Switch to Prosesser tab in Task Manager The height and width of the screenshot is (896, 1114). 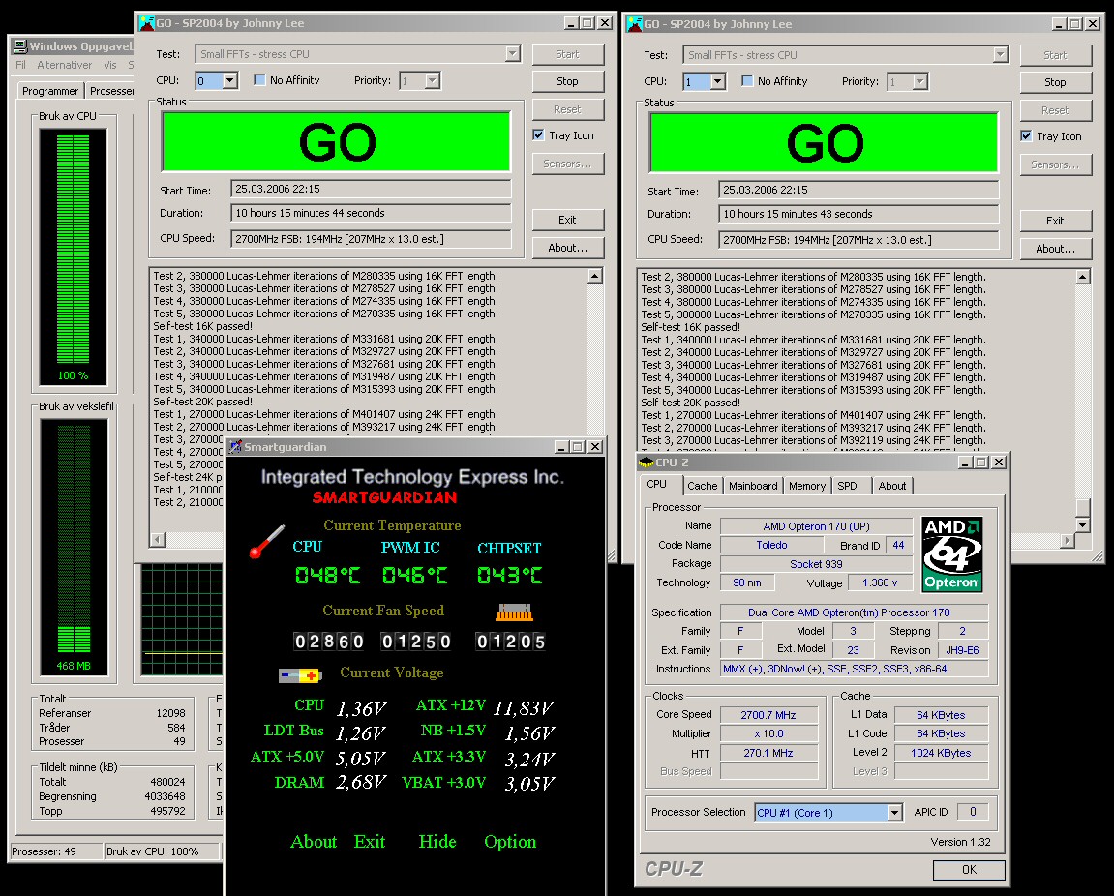click(111, 91)
